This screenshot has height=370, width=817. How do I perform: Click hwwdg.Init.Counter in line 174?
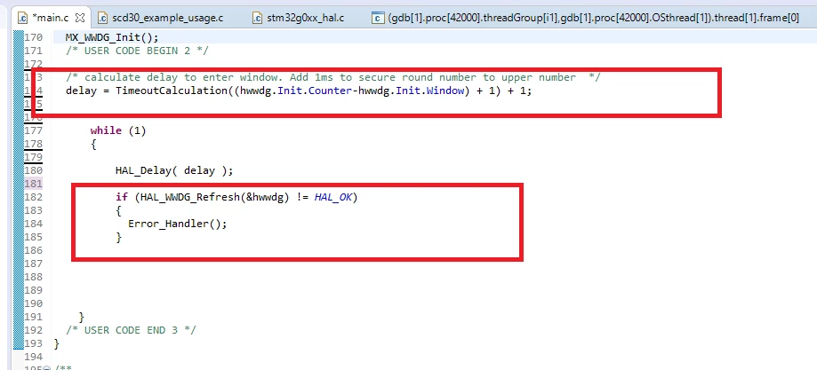[295, 91]
